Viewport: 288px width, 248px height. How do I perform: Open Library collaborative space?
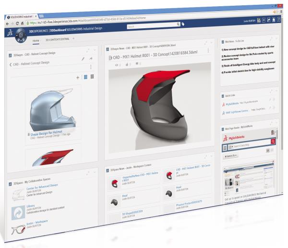(31, 206)
